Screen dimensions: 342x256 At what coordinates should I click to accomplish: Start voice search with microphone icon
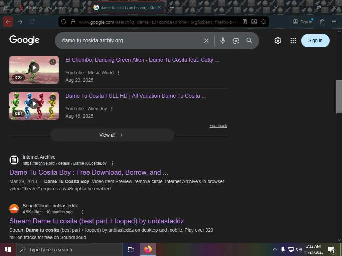(222, 41)
